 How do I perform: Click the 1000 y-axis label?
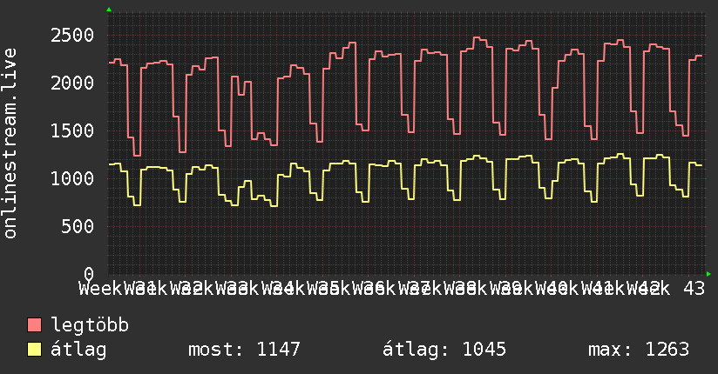[72, 179]
